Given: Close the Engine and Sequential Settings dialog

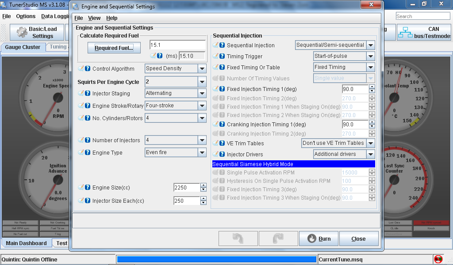Looking at the screenshot, I should tap(359, 238).
